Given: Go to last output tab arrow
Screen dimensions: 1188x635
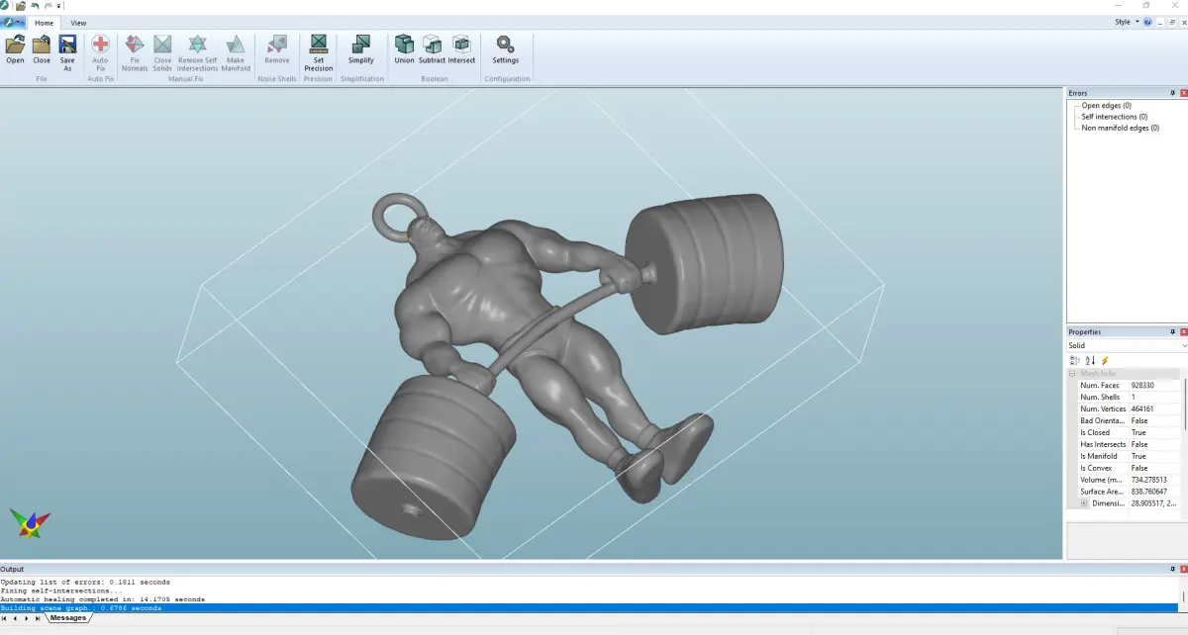Looking at the screenshot, I should pos(38,618).
